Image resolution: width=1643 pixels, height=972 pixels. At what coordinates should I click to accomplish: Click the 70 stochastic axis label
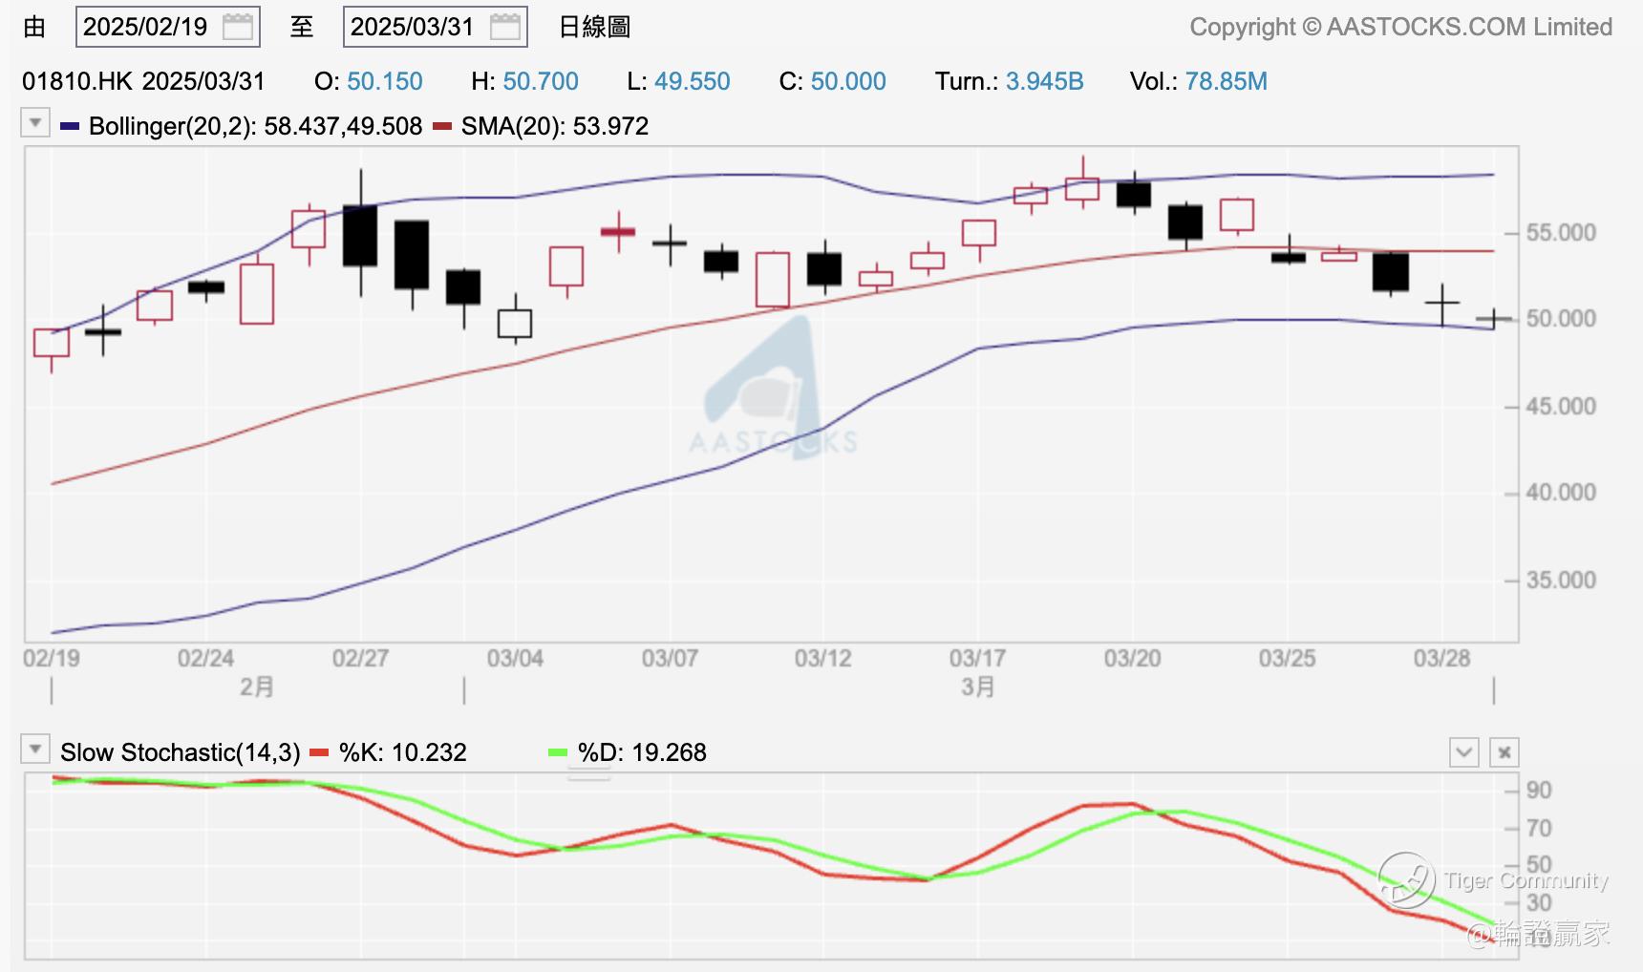1539,829
